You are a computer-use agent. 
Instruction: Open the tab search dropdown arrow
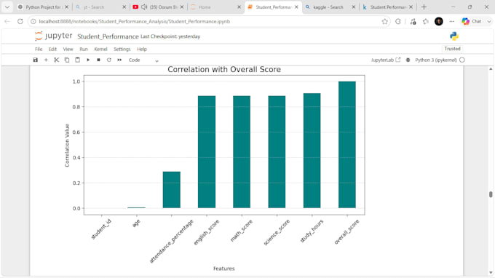(7, 7)
